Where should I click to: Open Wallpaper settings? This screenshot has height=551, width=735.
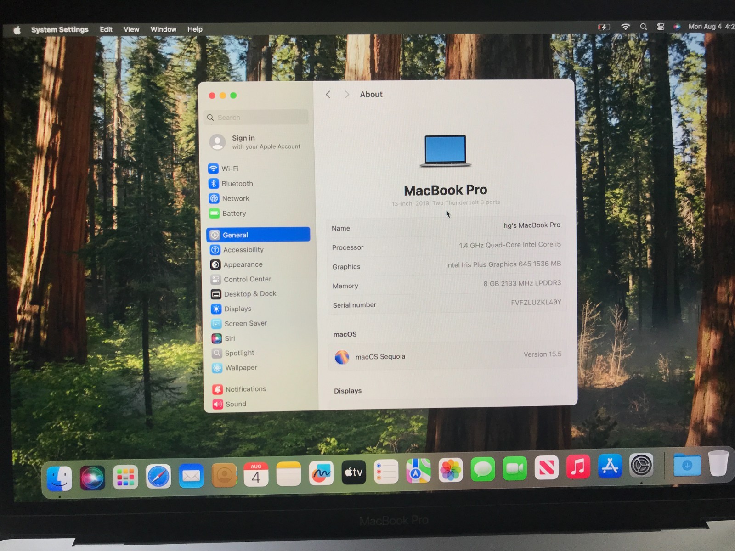click(x=241, y=368)
